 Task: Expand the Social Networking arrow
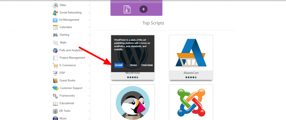click(x=89, y=13)
